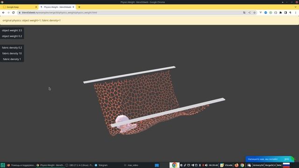Viewport: 299px width, 168px height.
Task: Launch Firefox from taskbar launcher
Action: click(236, 165)
